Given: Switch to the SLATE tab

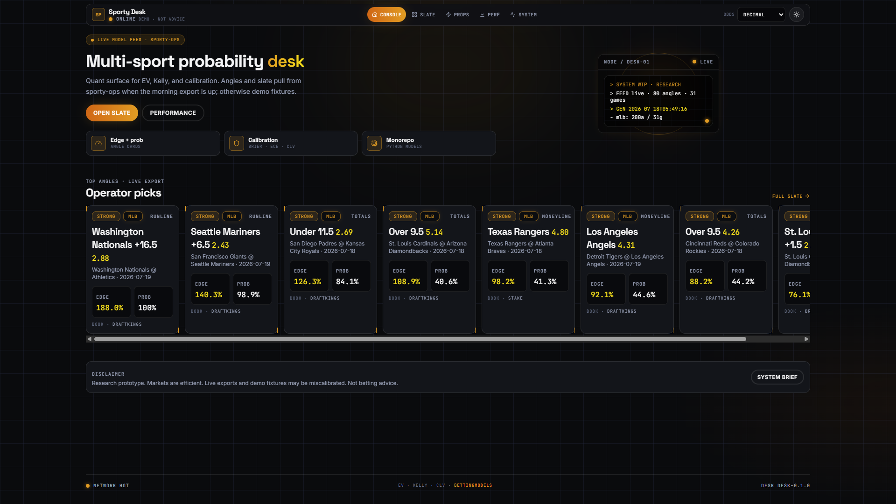Looking at the screenshot, I should (423, 14).
